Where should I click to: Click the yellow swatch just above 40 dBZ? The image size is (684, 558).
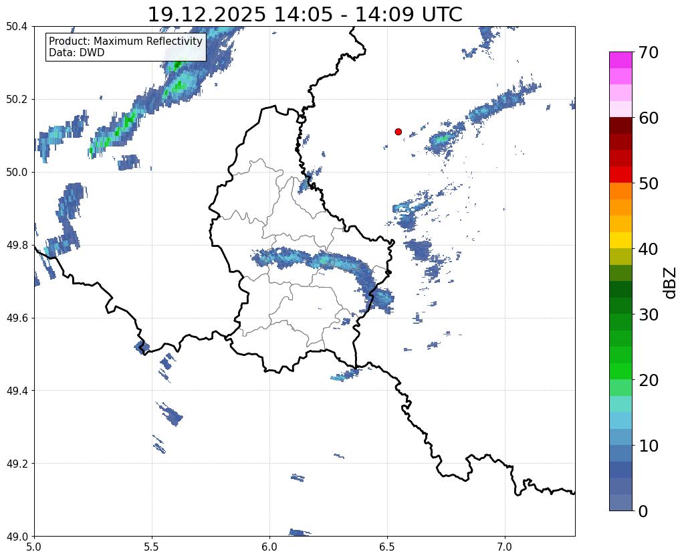coord(620,240)
